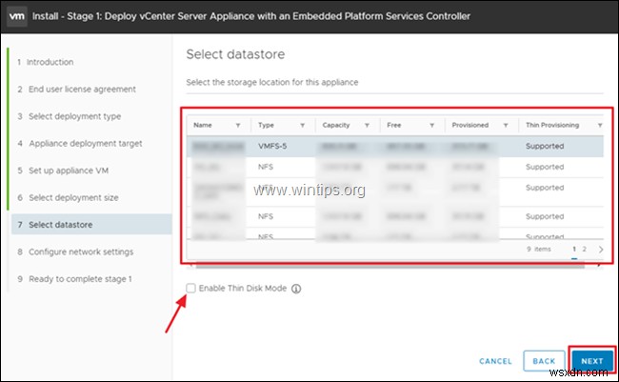Go to next datastore page arrow
The width and height of the screenshot is (619, 382).
point(601,250)
